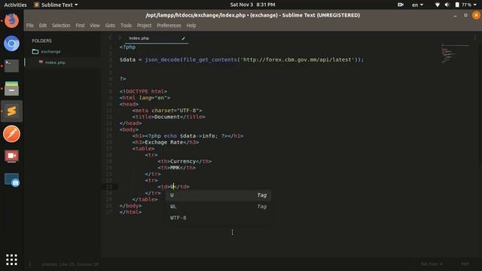Viewport: 482px width, 271px height.
Task: Click the unsaved pencil icon on index.php tab
Action: tap(184, 38)
